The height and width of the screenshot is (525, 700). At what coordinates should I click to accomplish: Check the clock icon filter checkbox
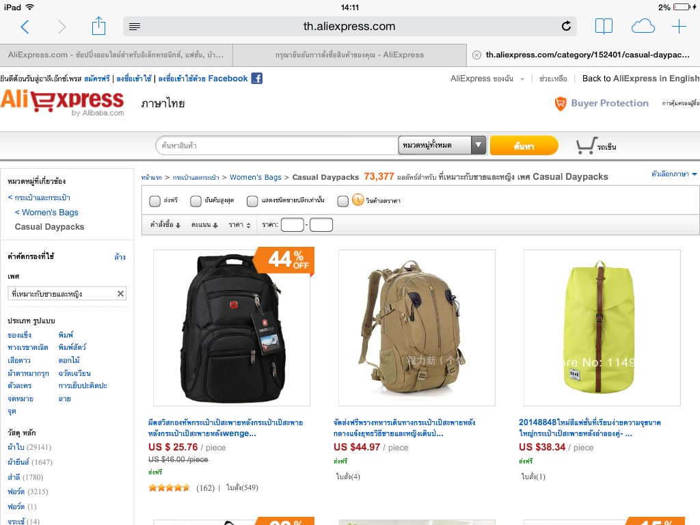[343, 202]
